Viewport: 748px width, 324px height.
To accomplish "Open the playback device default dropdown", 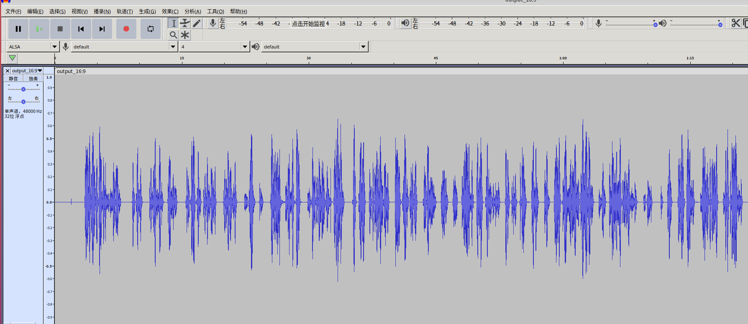I will pyautogui.click(x=315, y=47).
